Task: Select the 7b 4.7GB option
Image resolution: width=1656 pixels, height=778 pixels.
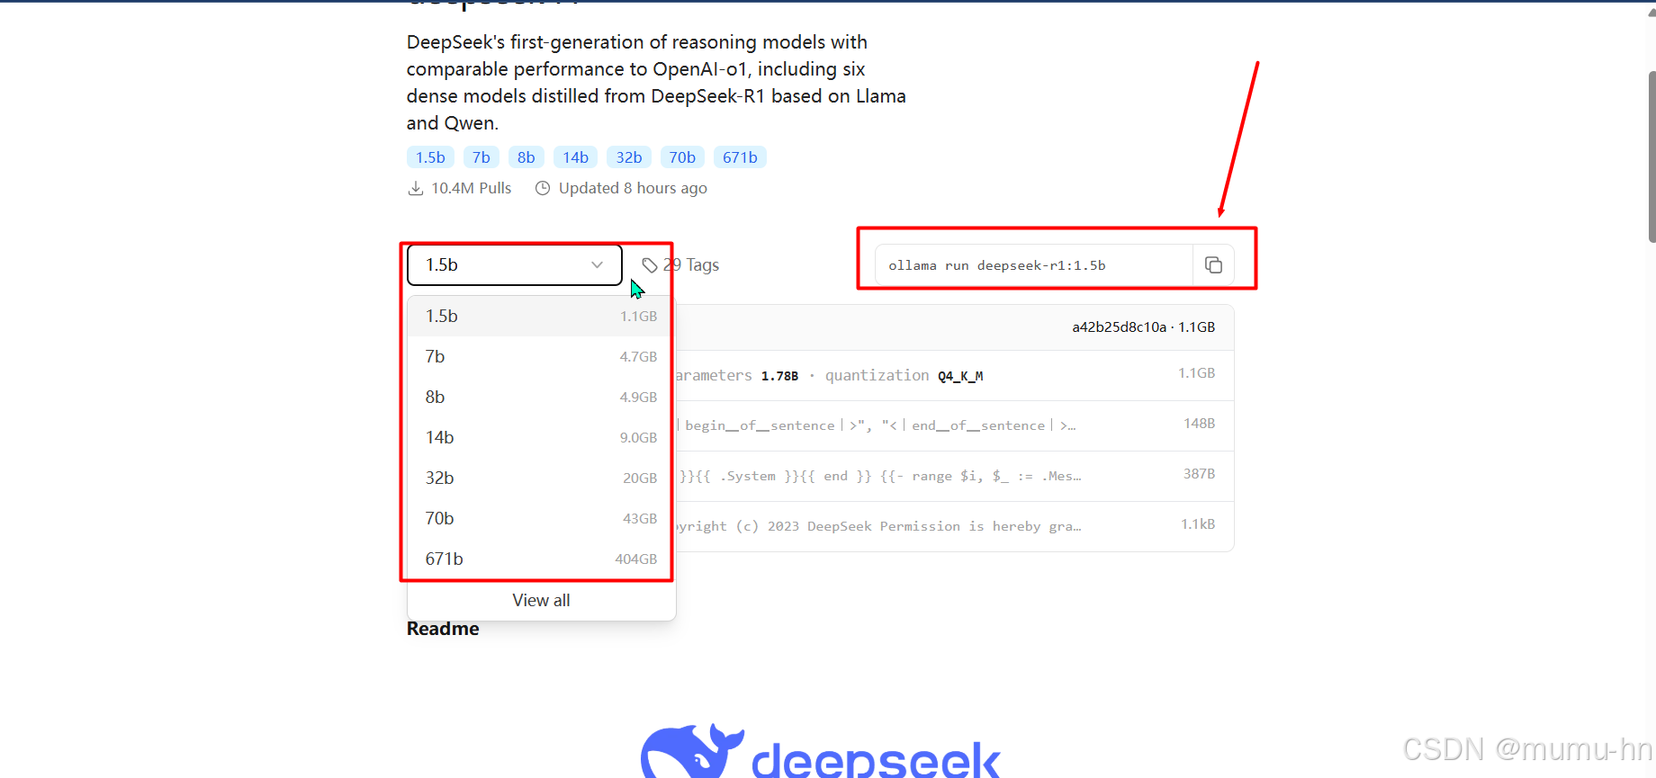Action: (x=541, y=357)
